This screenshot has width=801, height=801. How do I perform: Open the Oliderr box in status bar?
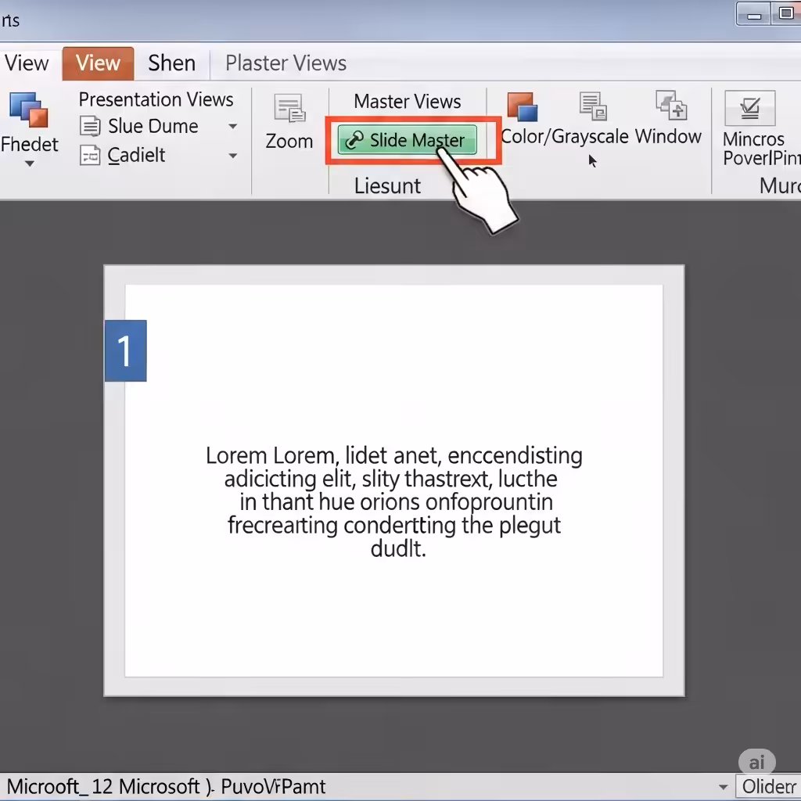[x=768, y=787]
